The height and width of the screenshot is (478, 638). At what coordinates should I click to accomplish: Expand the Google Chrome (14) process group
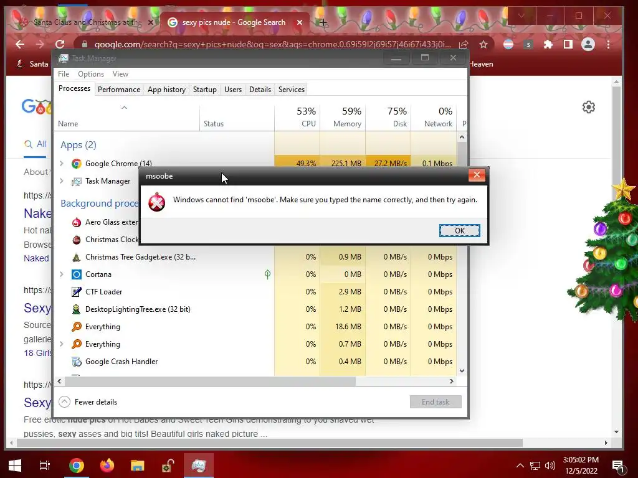tap(62, 164)
